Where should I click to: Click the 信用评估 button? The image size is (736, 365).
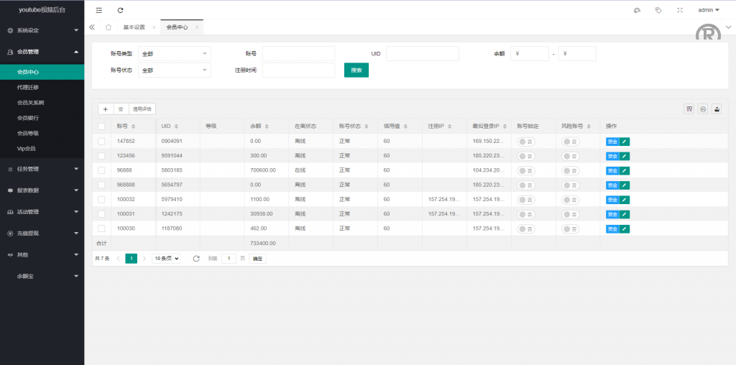pyautogui.click(x=142, y=109)
